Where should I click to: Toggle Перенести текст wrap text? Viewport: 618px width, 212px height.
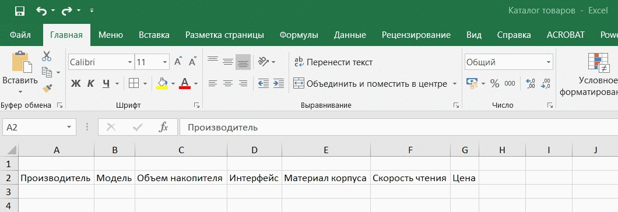pos(333,62)
